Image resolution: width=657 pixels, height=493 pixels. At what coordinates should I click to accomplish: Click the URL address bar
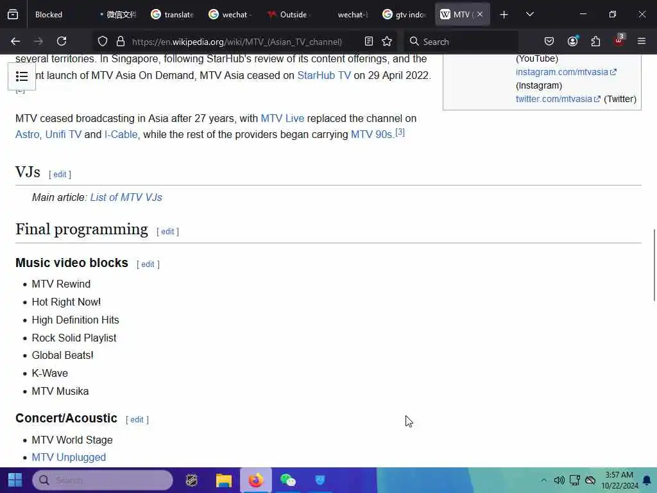coord(237,42)
